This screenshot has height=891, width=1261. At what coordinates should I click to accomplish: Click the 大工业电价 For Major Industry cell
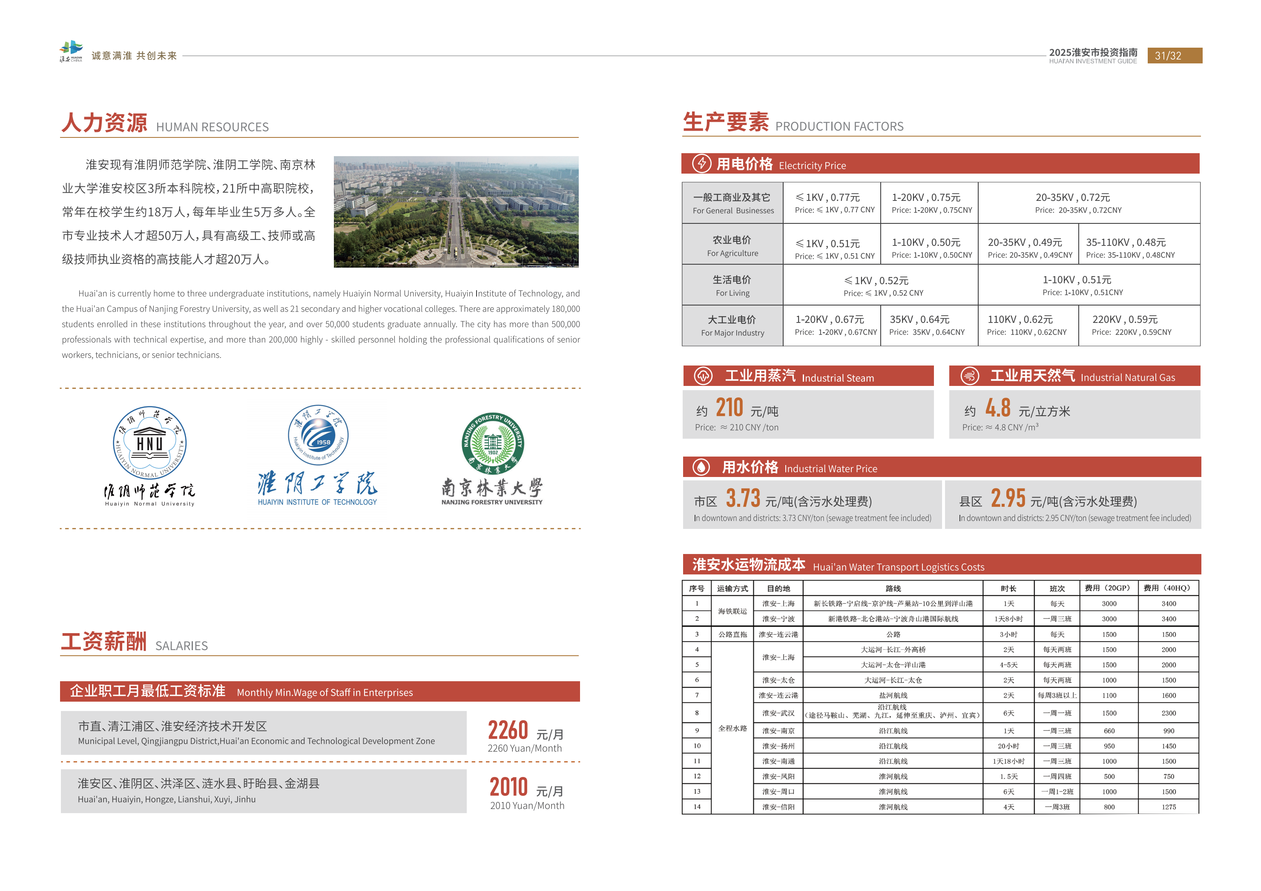point(732,326)
